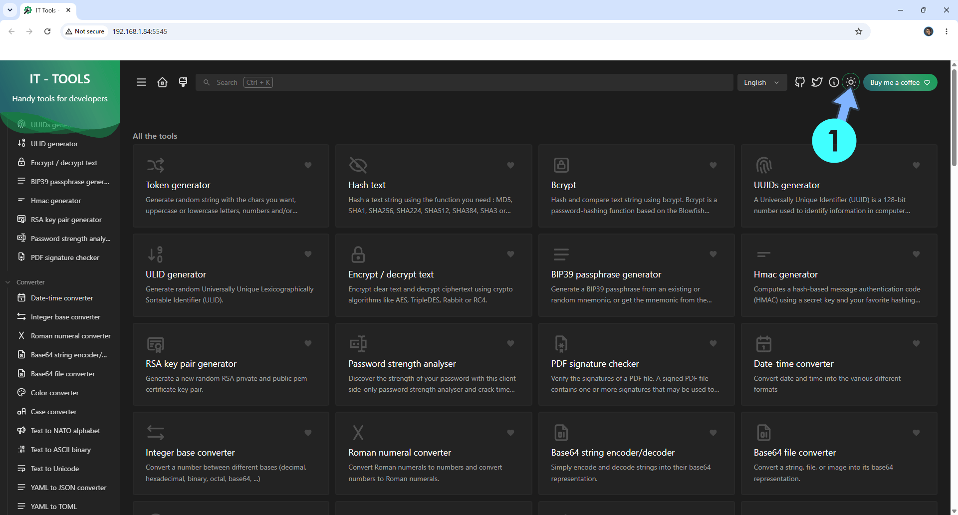Open the Roman numeral converter card title
This screenshot has width=958, height=515.
point(399,453)
